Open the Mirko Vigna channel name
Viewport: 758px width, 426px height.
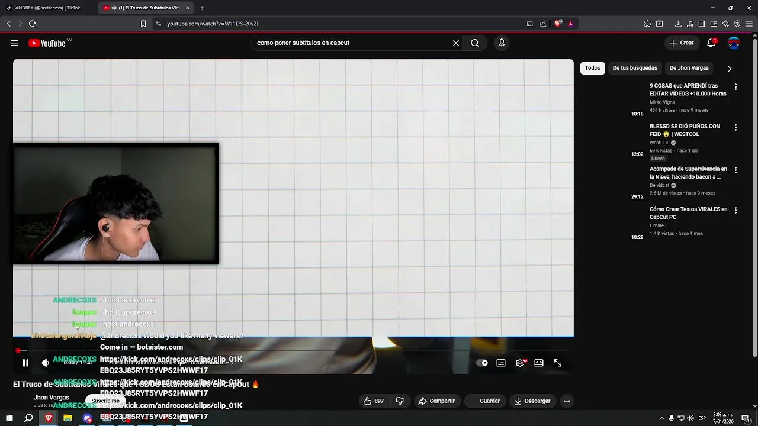coord(662,102)
